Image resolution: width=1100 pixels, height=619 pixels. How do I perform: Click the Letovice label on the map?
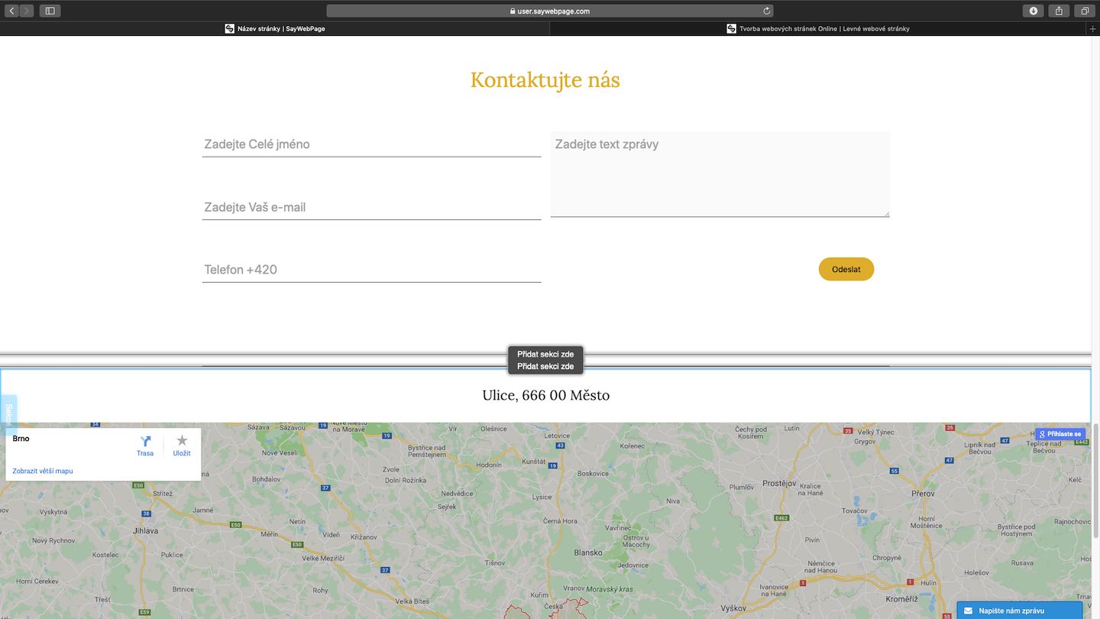(x=557, y=436)
